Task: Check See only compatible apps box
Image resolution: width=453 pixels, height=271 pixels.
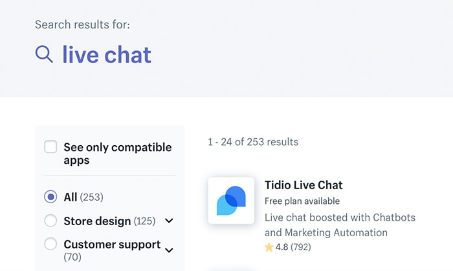Action: (x=50, y=147)
